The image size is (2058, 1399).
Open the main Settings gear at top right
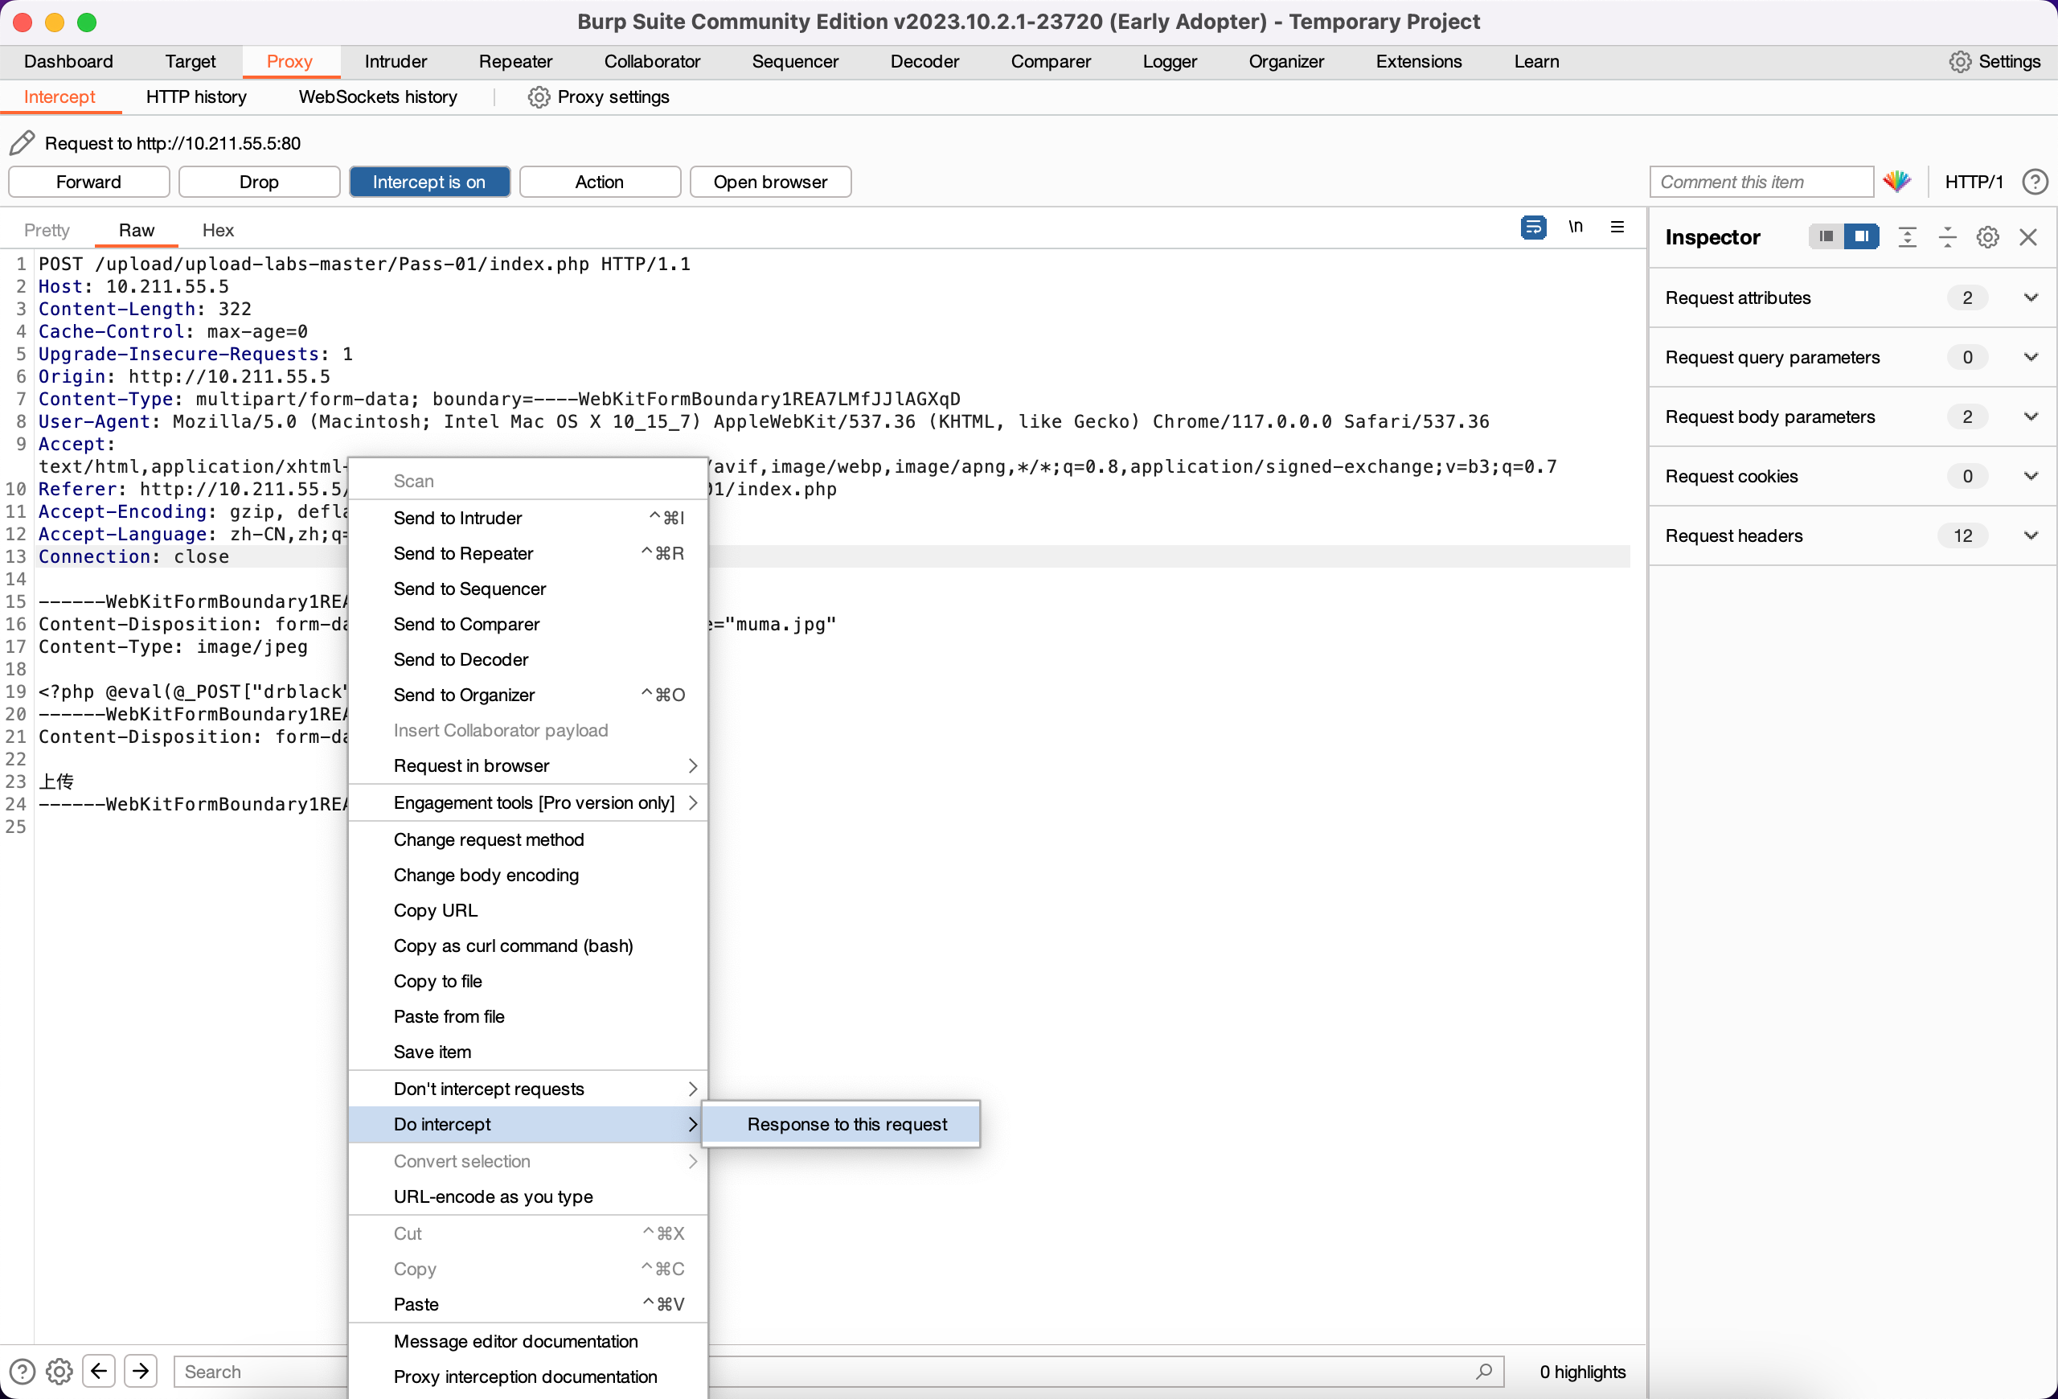click(1960, 61)
